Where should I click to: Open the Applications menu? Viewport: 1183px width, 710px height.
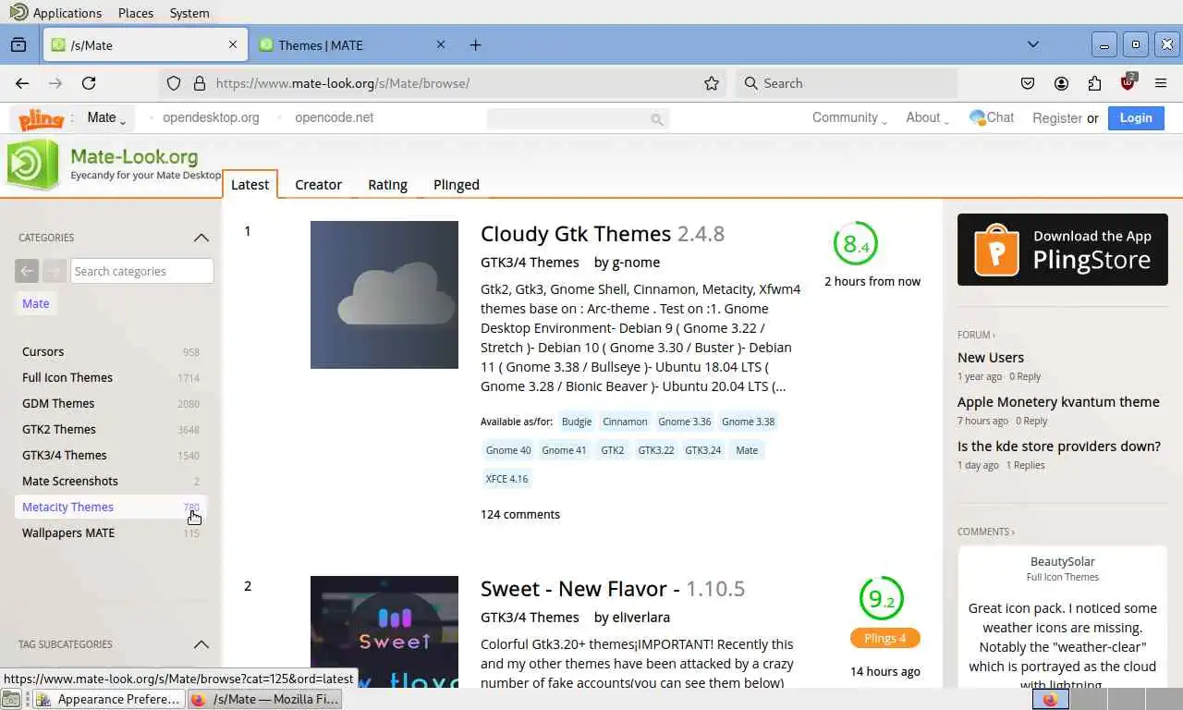tap(67, 13)
